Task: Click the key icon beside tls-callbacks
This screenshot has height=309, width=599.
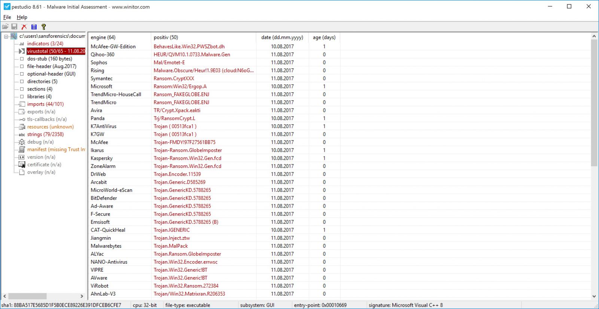Action: [x=22, y=119]
